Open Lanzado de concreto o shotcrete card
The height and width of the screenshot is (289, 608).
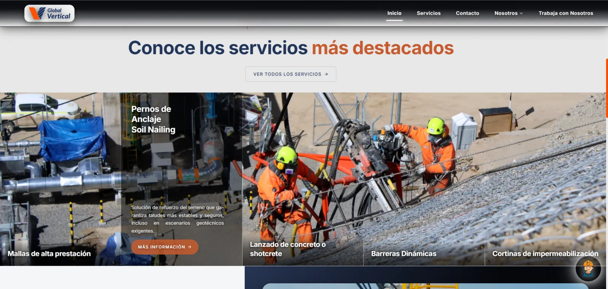[x=303, y=179]
